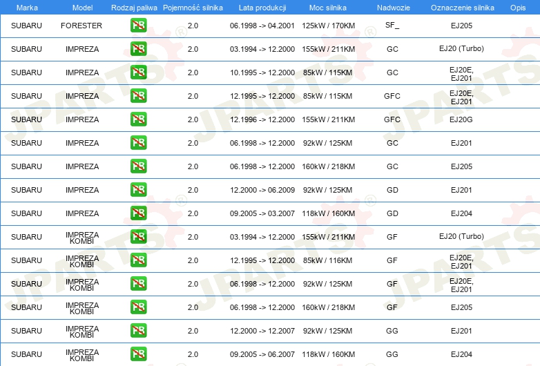Click fuel icon in the Impreza GFC 85kW row

pos(138,96)
